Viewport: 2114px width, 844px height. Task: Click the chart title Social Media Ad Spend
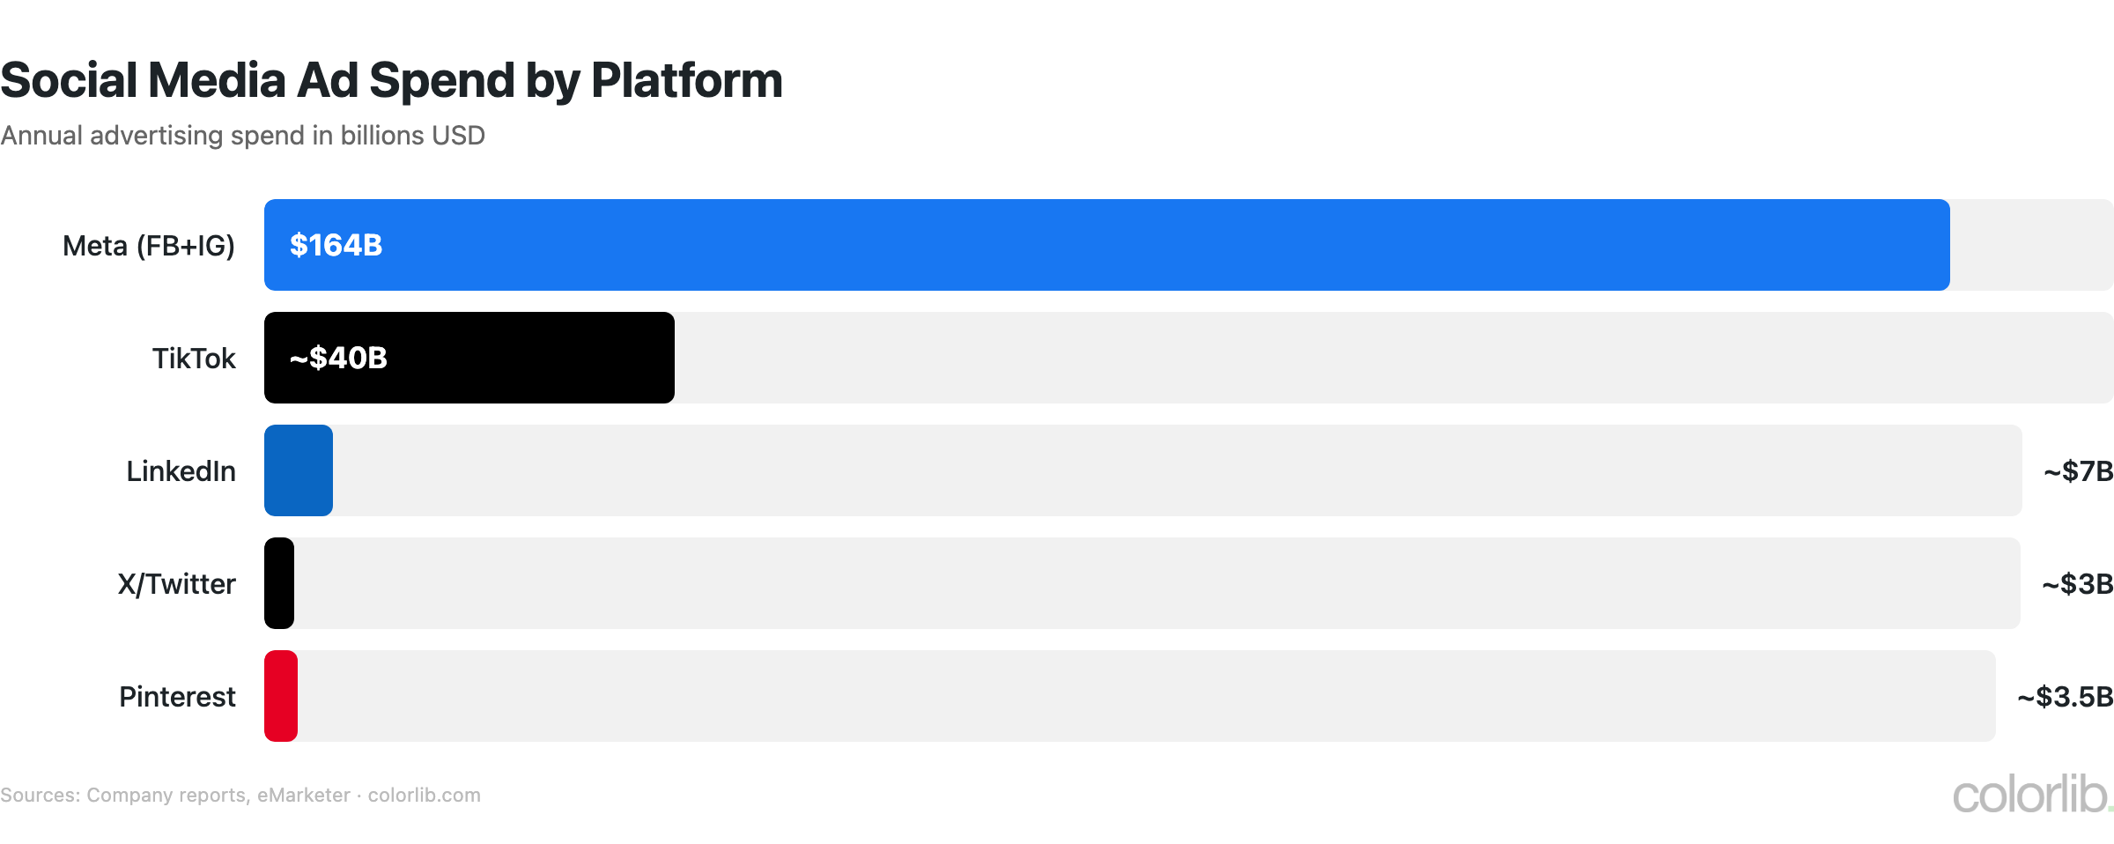[391, 80]
